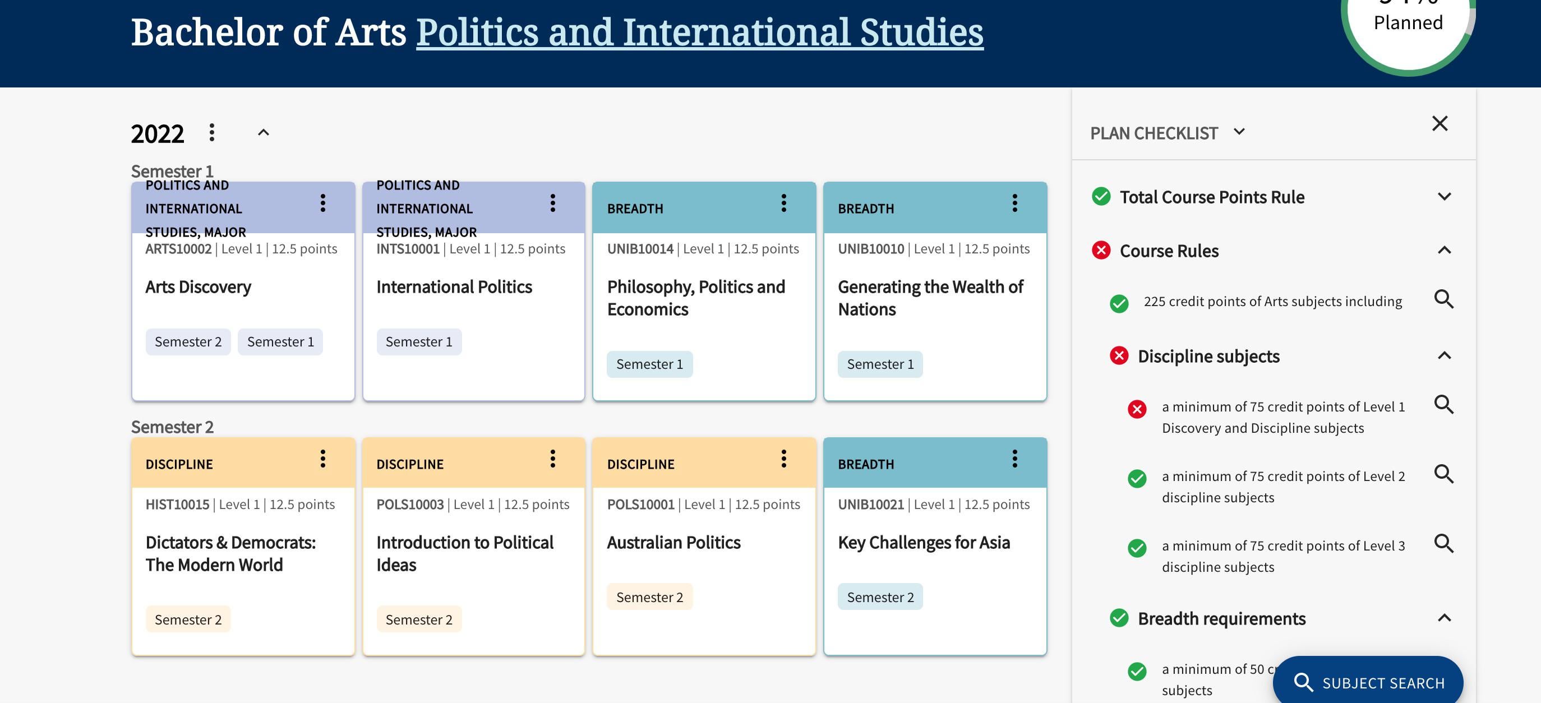Open Generating the Wealth of Nations title

point(930,298)
